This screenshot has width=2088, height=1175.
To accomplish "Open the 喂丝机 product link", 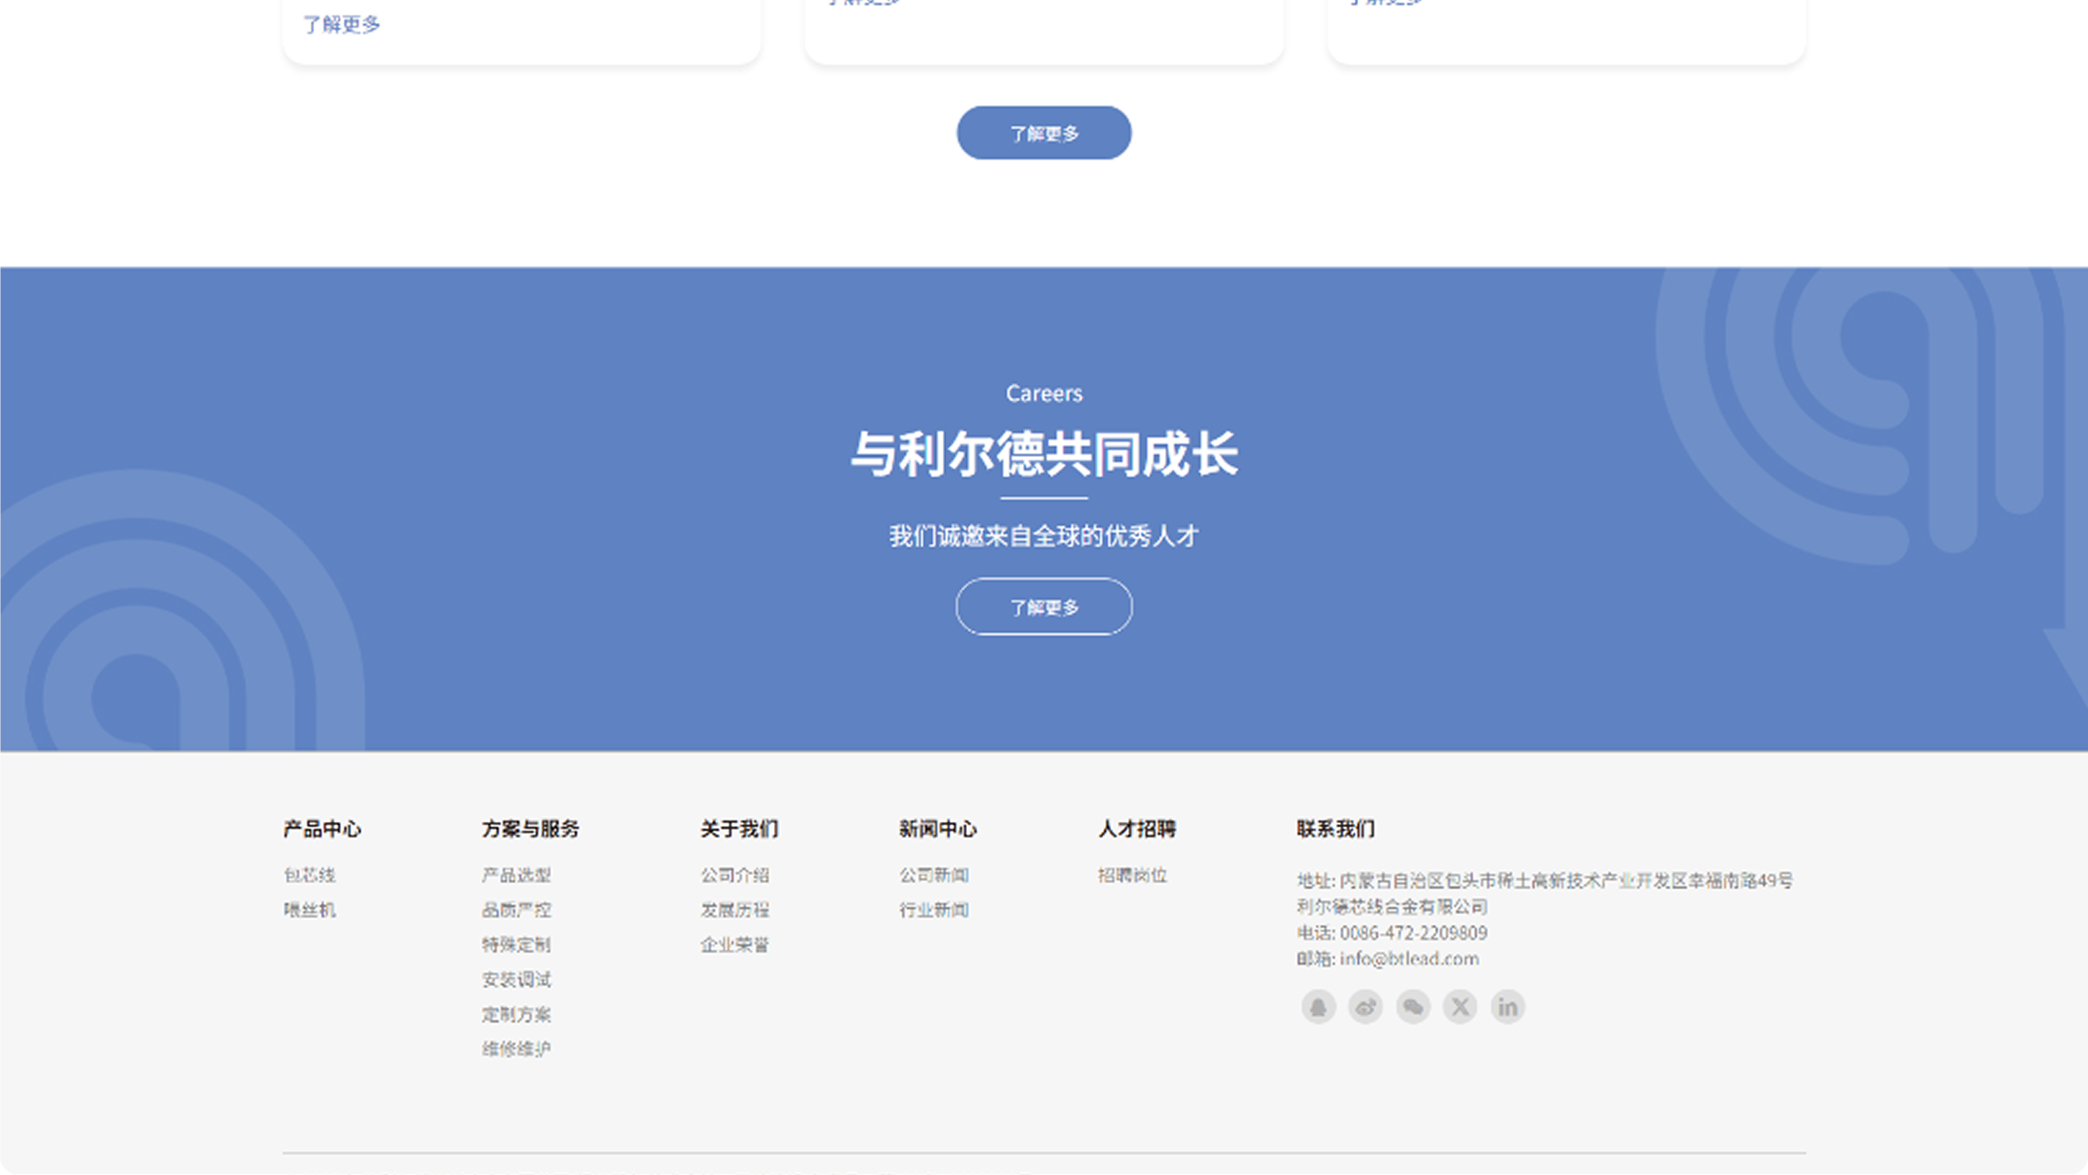I will coord(310,910).
